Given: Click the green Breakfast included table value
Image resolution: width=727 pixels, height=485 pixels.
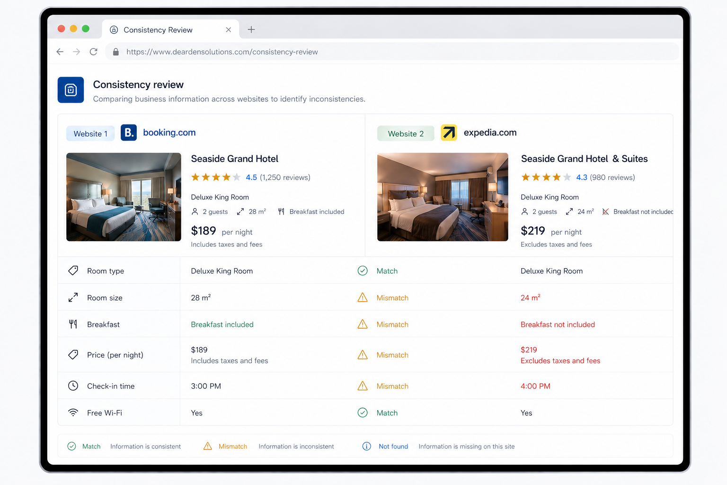Looking at the screenshot, I should point(222,324).
